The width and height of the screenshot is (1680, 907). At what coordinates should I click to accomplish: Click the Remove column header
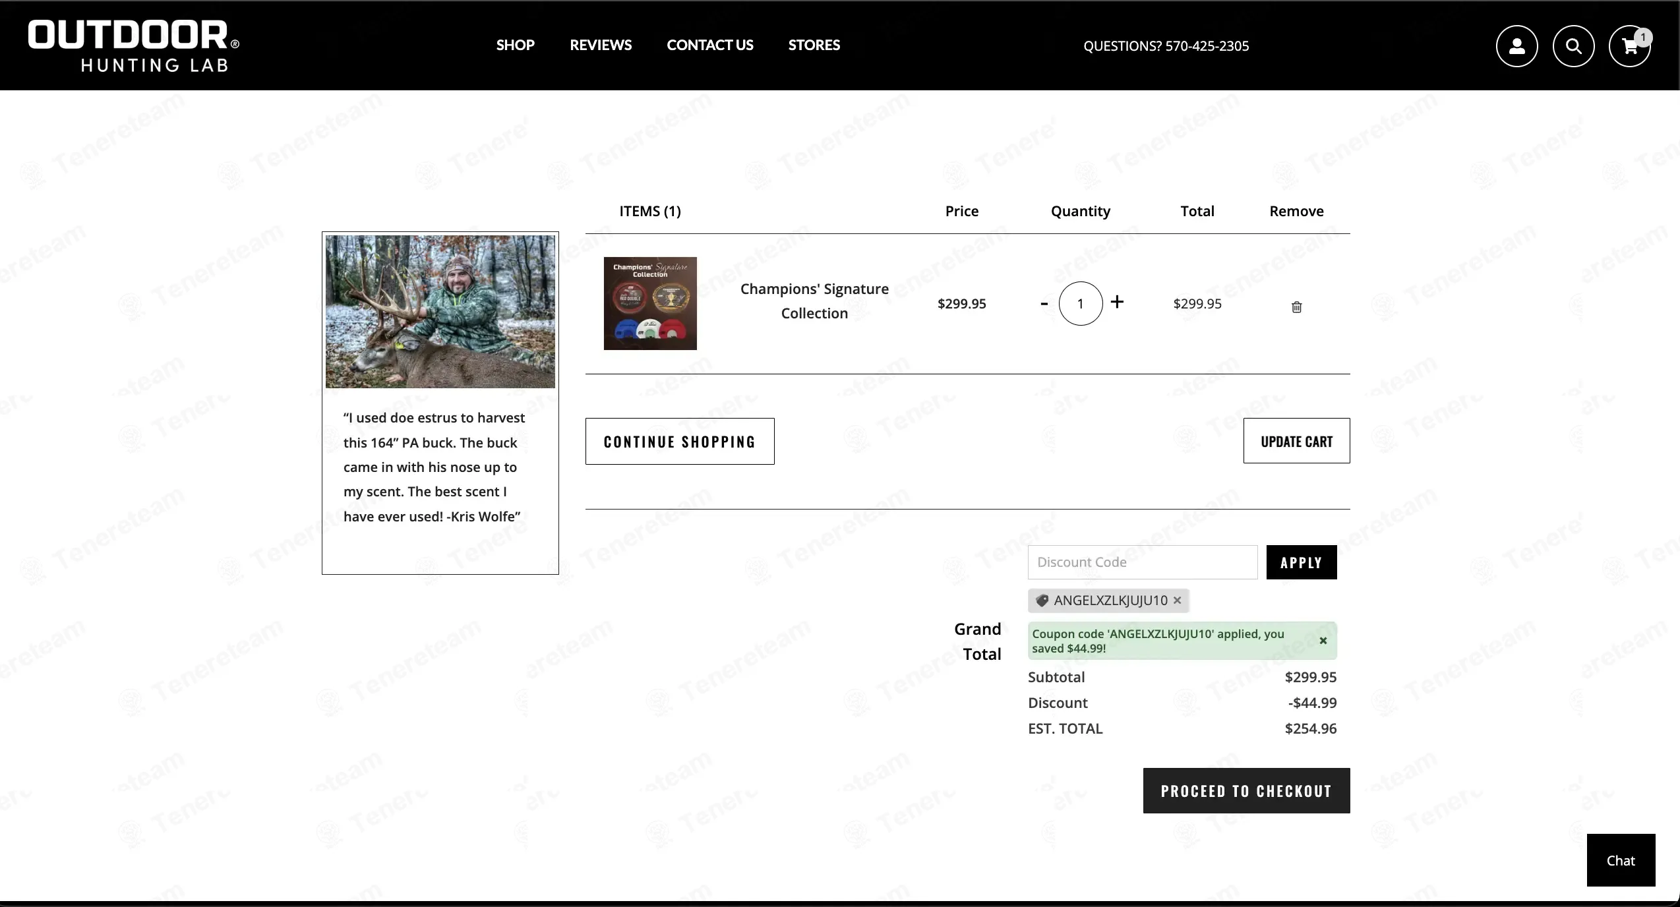(x=1296, y=211)
